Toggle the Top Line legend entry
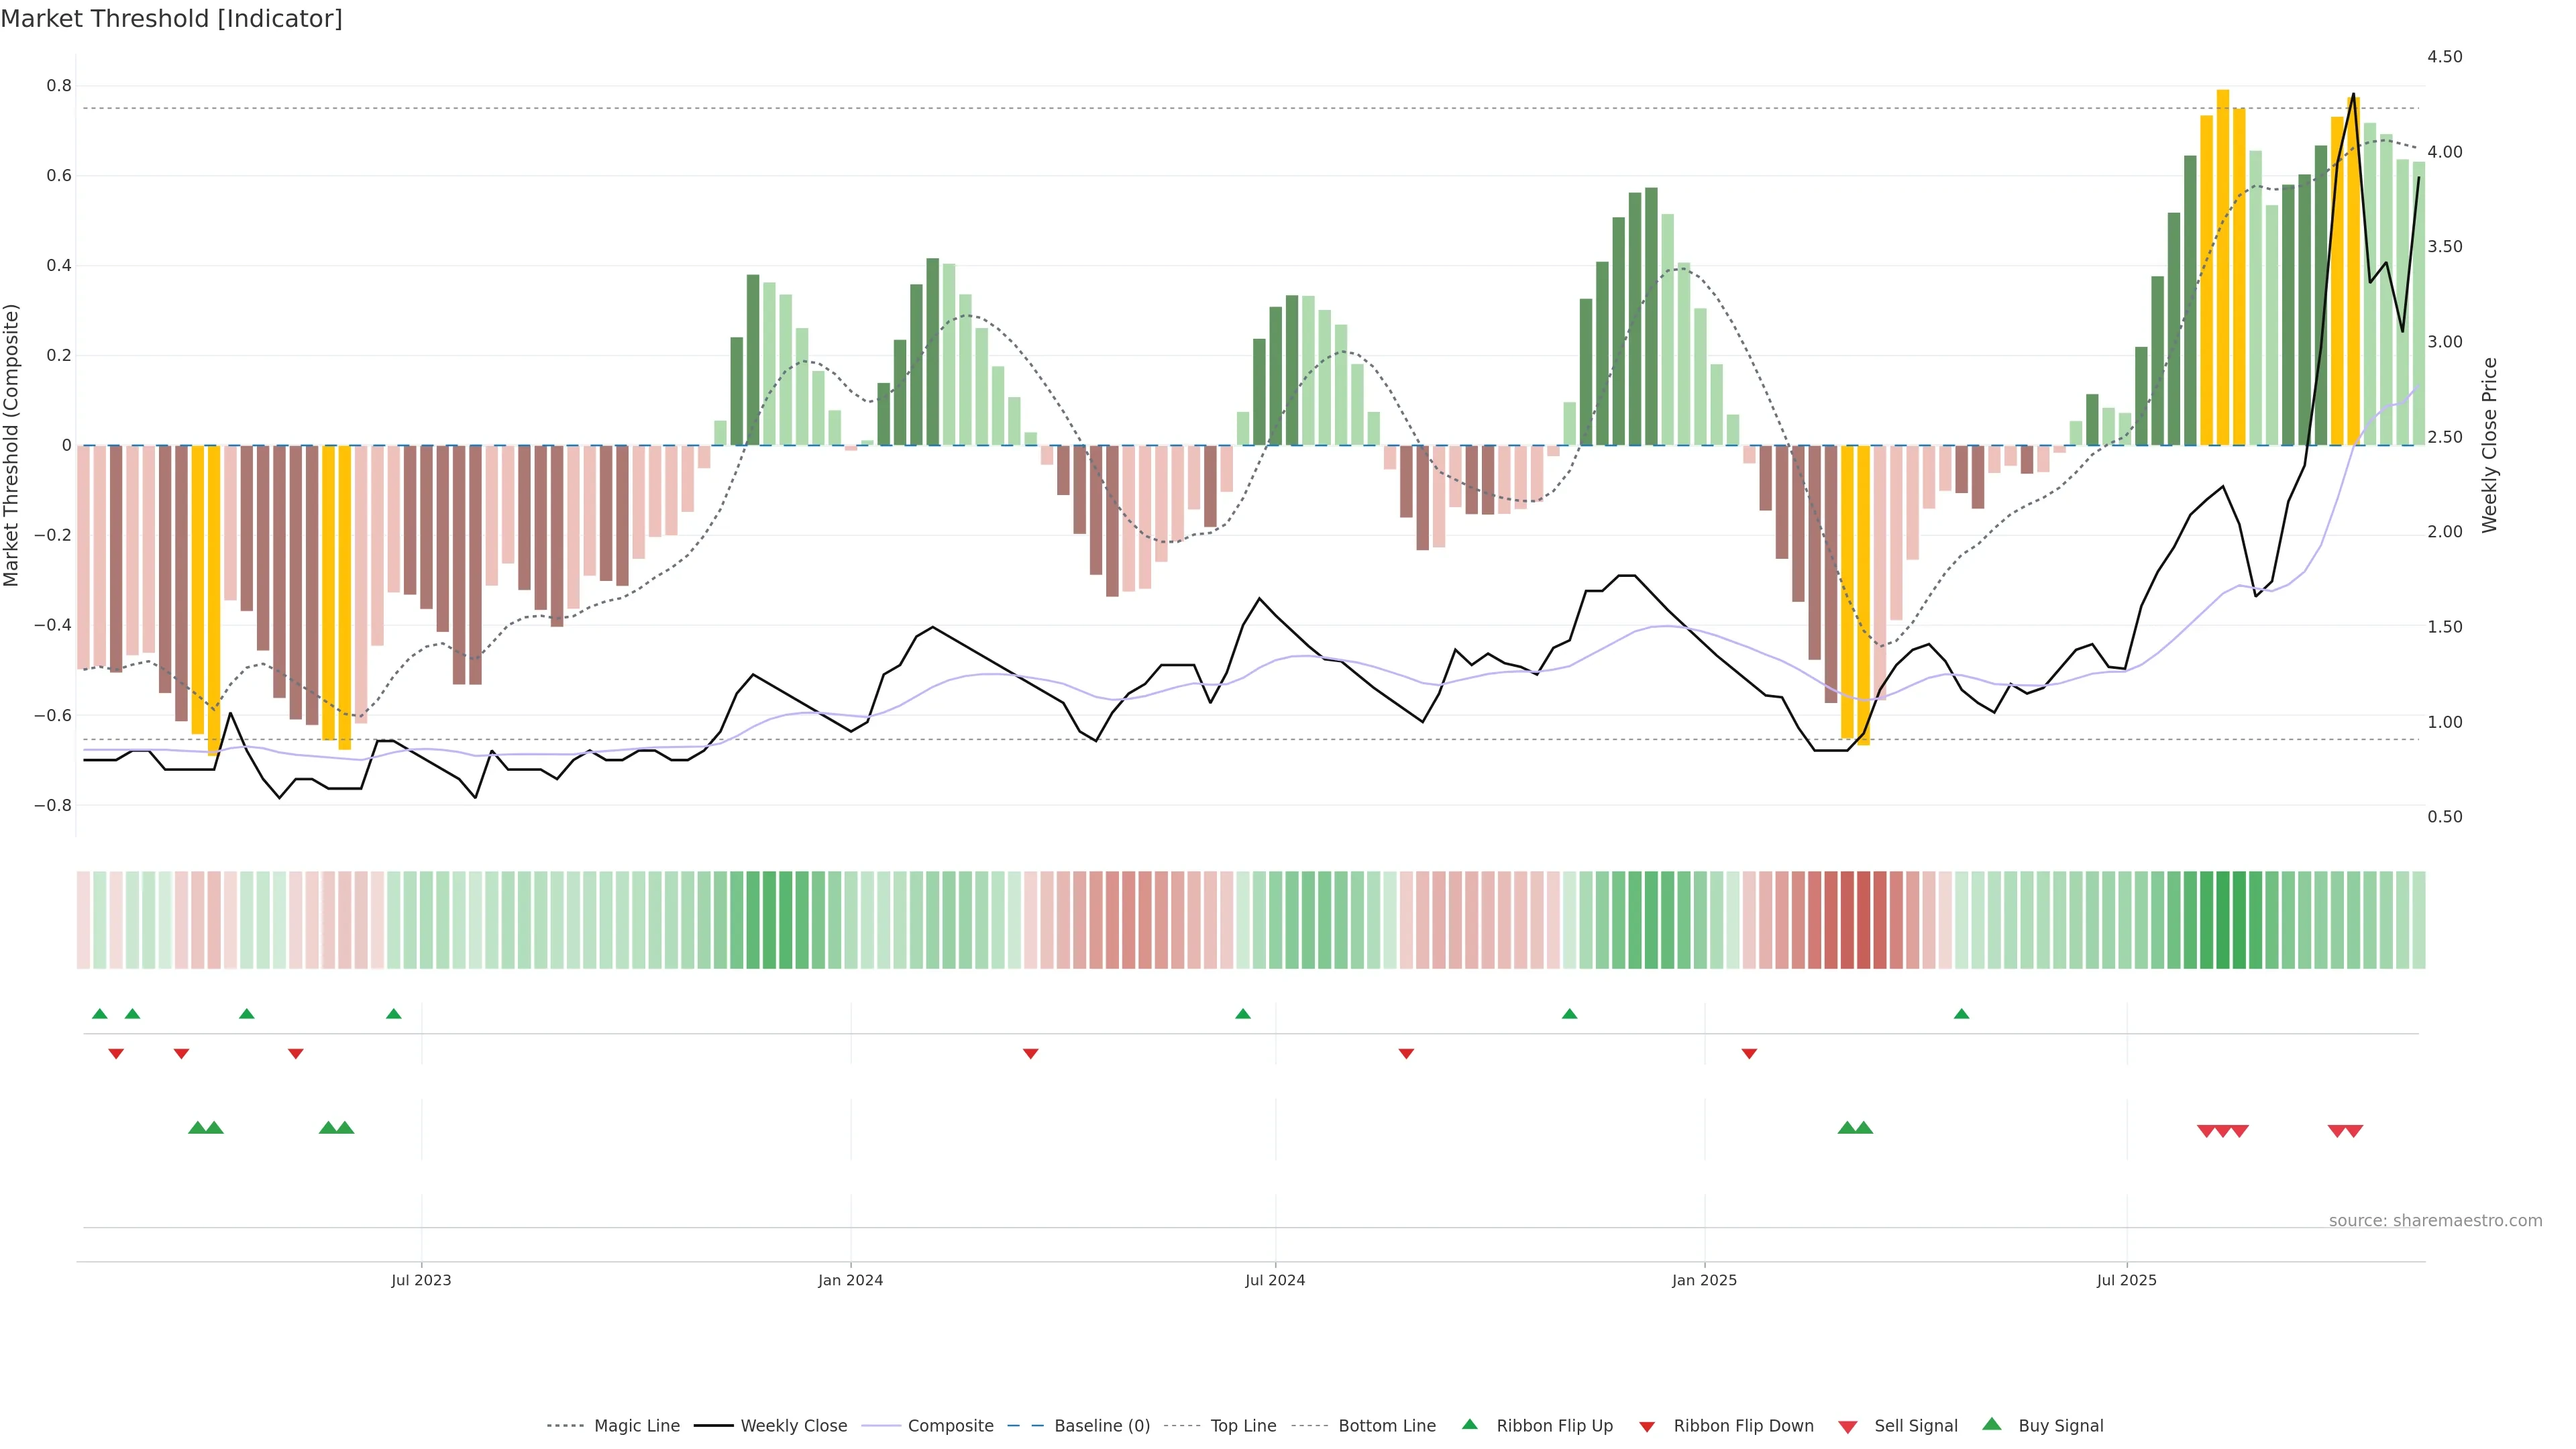Viewport: 2576px width, 1449px height. click(1243, 1426)
